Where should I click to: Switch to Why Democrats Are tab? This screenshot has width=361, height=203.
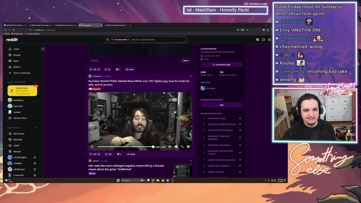tap(65, 25)
